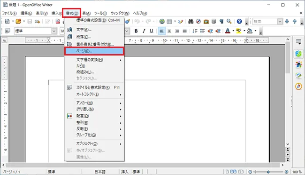Apply the font color A icon
The height and width of the screenshot is (175, 305).
click(228, 31)
